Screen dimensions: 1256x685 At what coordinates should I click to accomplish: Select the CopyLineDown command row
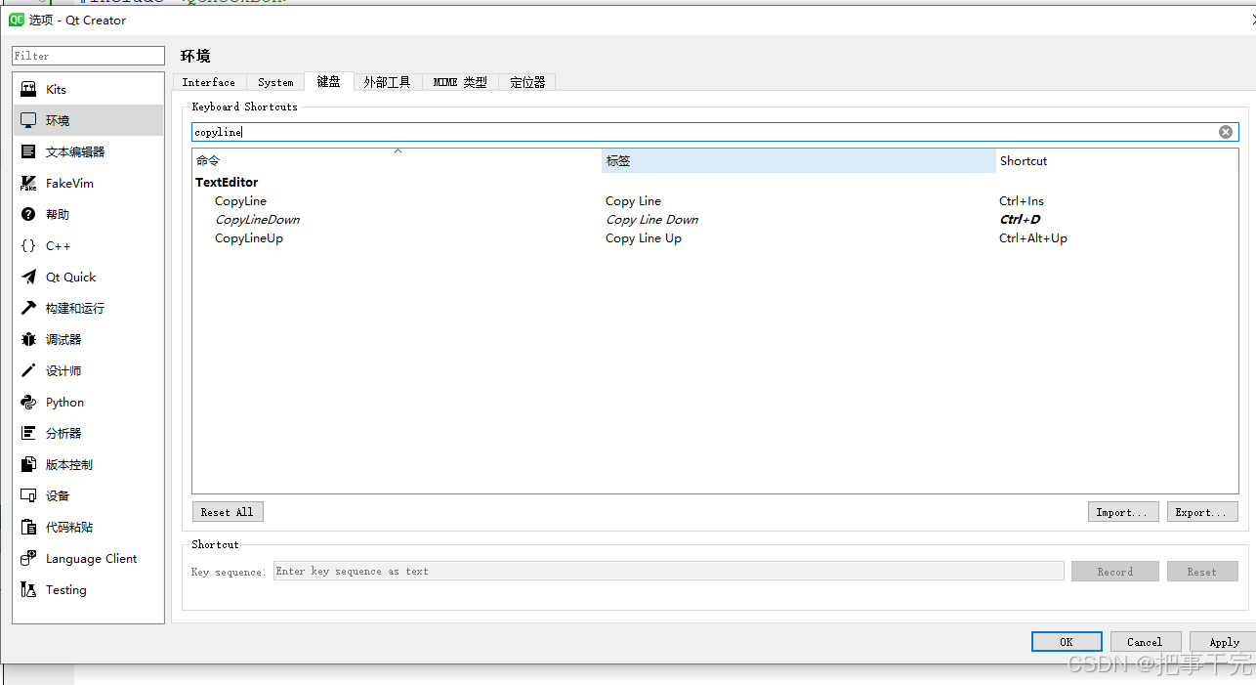(715, 220)
